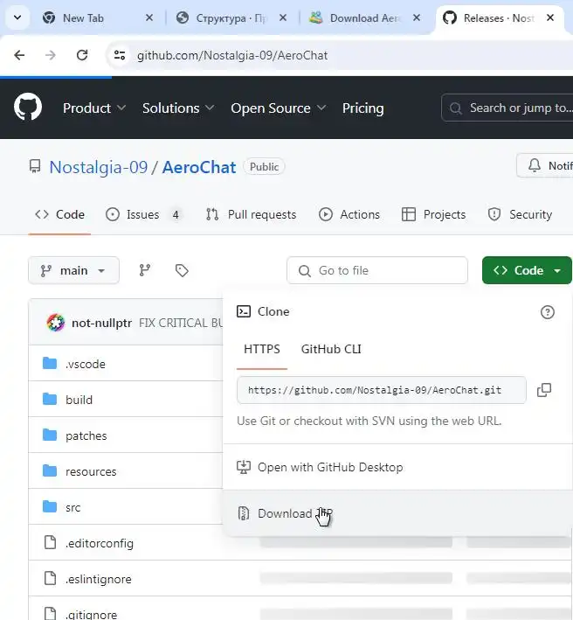The width and height of the screenshot is (573, 620).
Task: Close the New Tab tab
Action: click(x=148, y=17)
